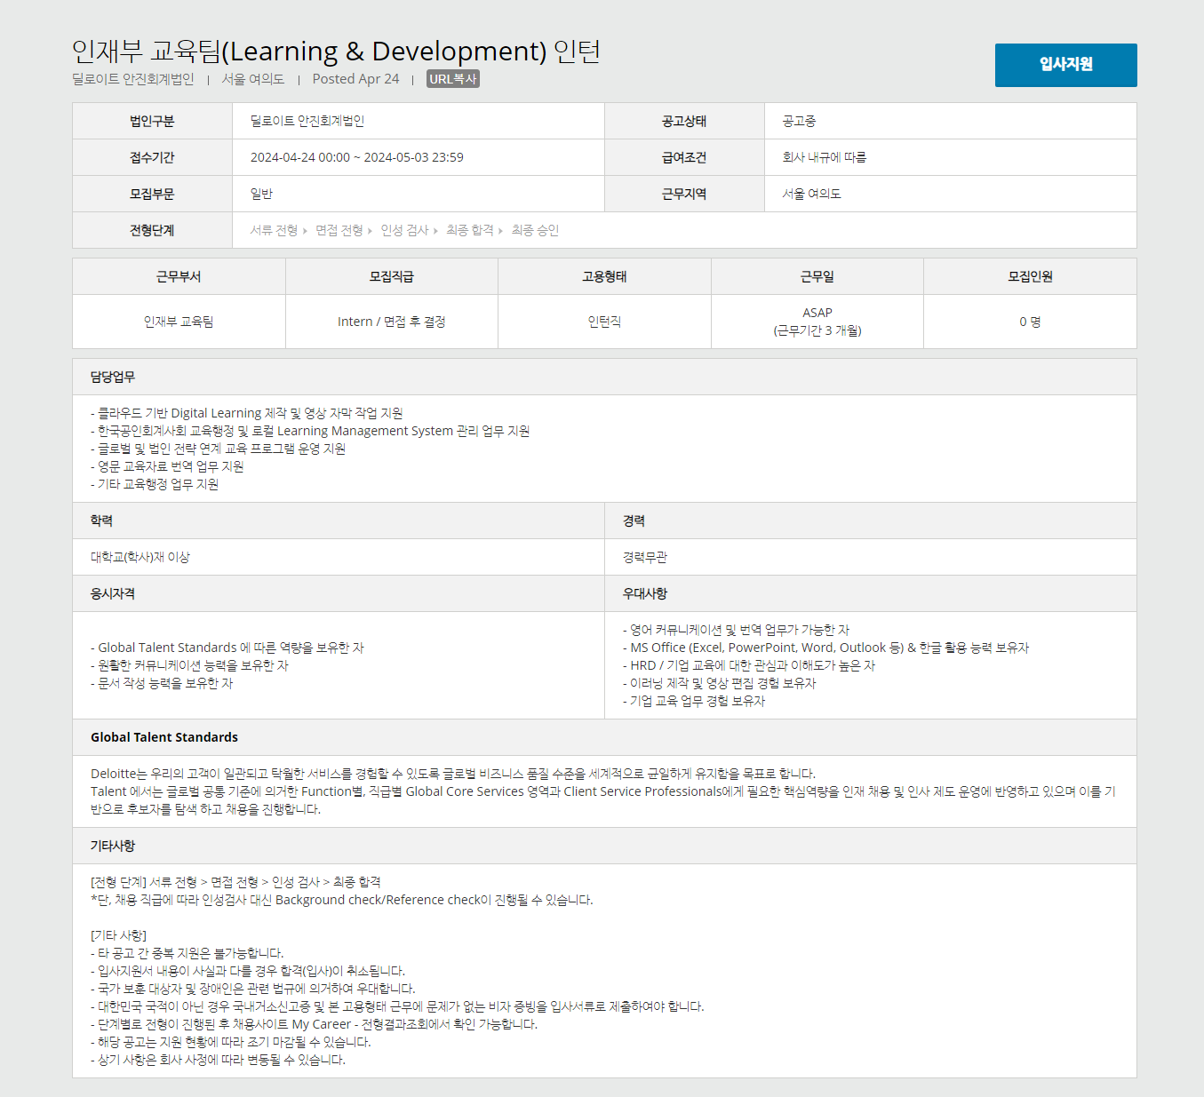Click the Digital Learning 제작 duty line
Image resolution: width=1204 pixels, height=1097 pixels.
coord(247,413)
